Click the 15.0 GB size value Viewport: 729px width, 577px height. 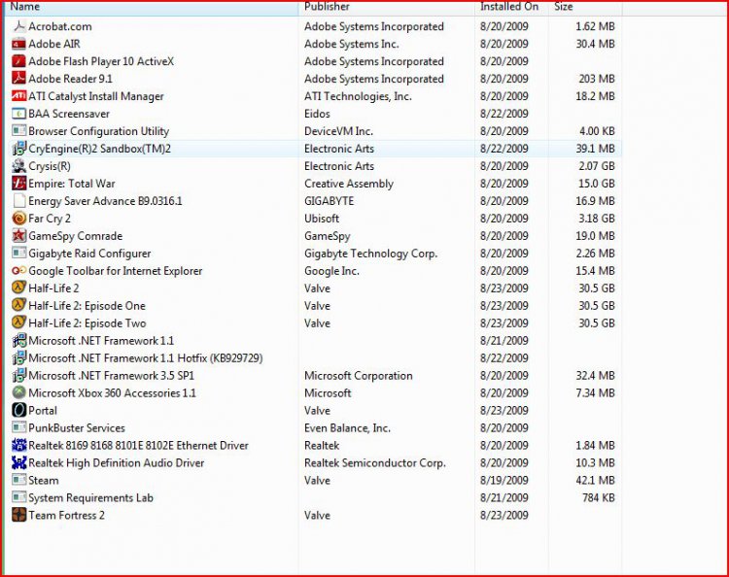pos(597,184)
